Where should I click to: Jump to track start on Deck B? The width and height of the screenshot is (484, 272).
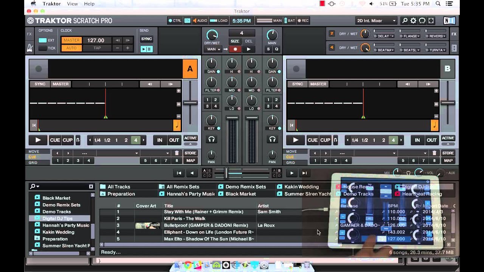(x=292, y=125)
